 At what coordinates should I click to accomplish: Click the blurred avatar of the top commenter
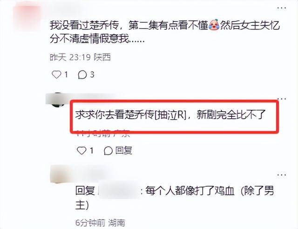click(x=27, y=17)
